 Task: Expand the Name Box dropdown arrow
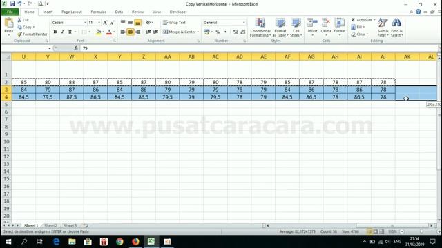click(50, 48)
